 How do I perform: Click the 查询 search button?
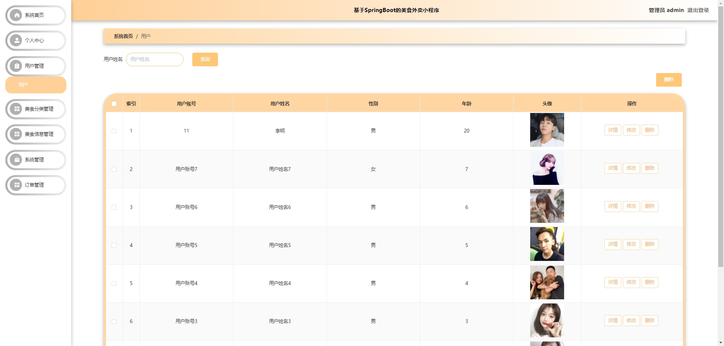205,59
